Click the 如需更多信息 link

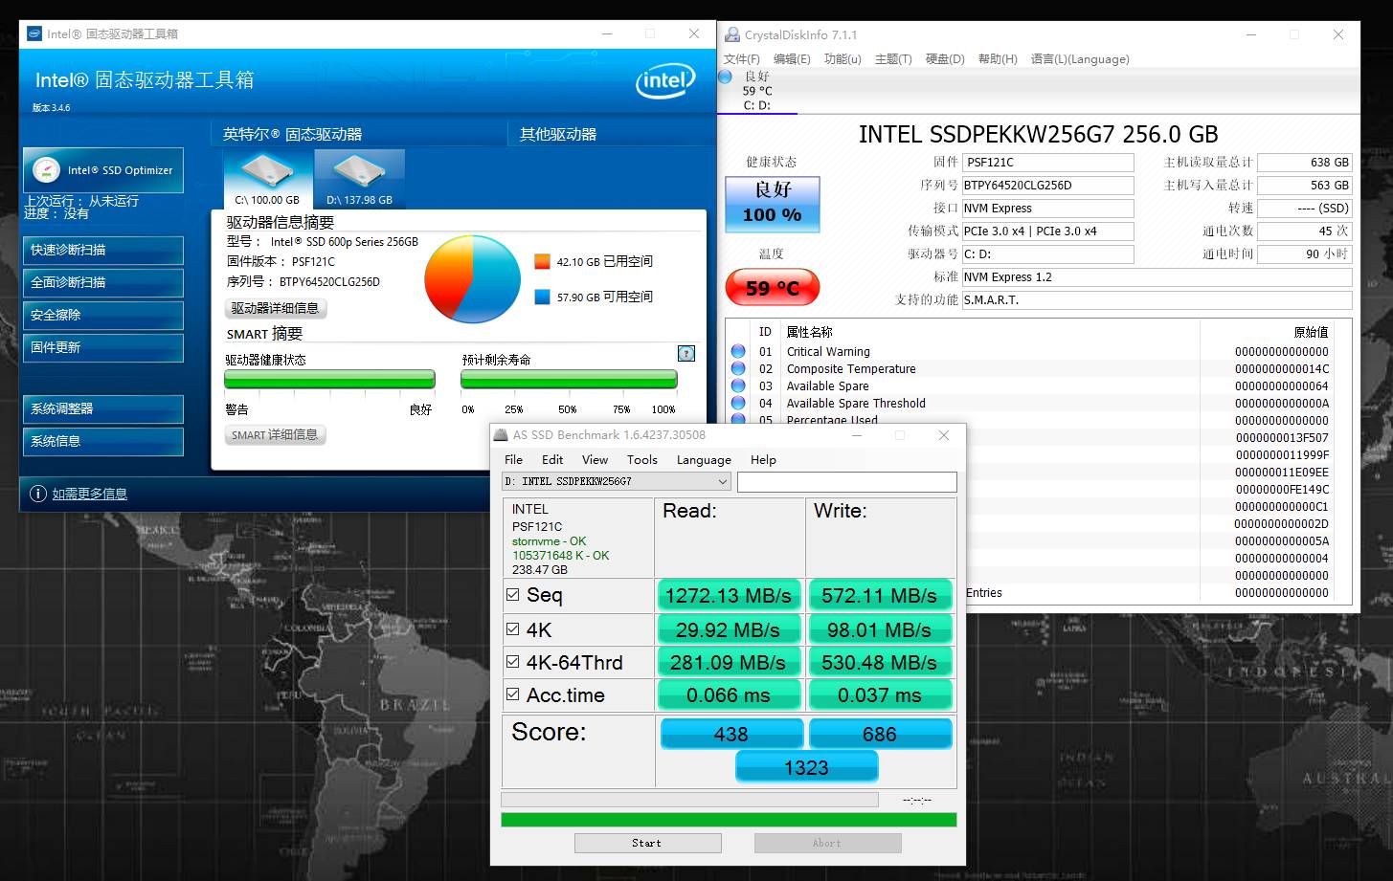pyautogui.click(x=89, y=494)
